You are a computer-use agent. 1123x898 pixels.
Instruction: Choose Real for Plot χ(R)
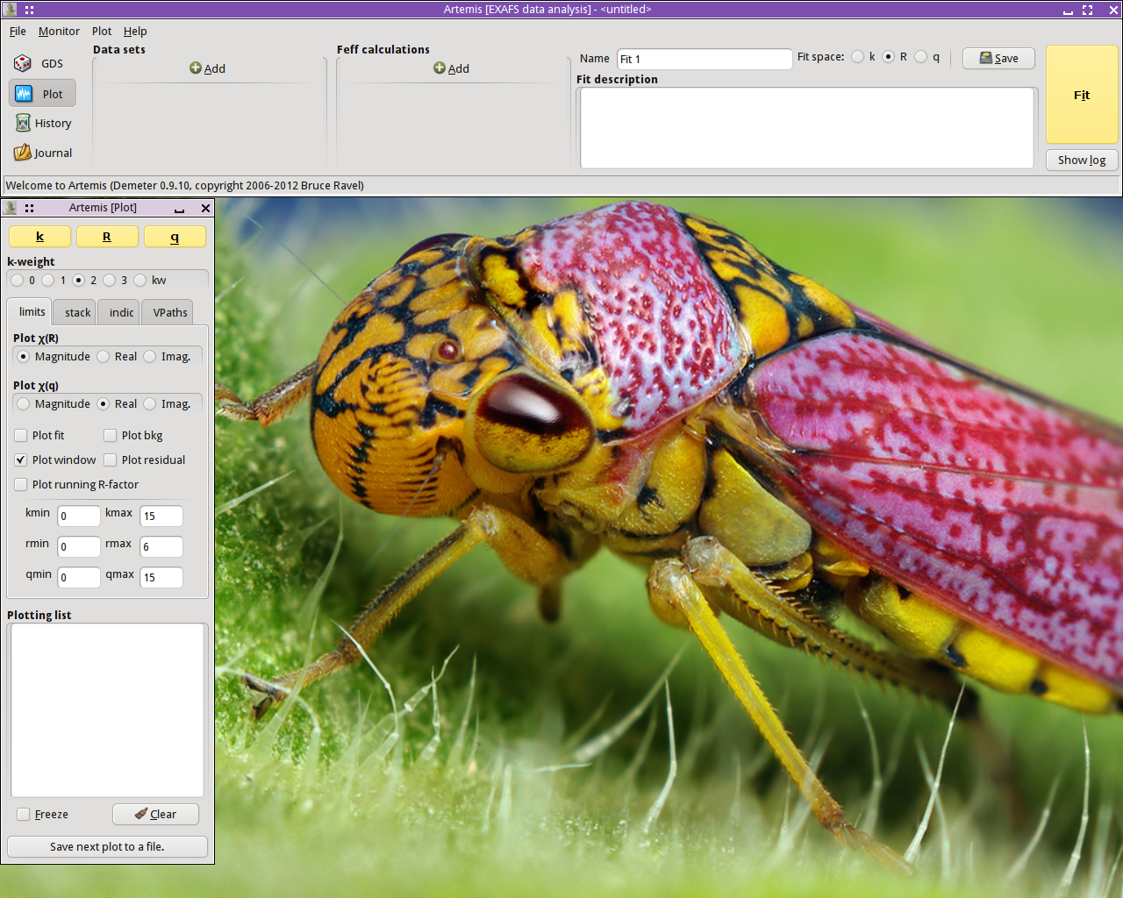[118, 357]
